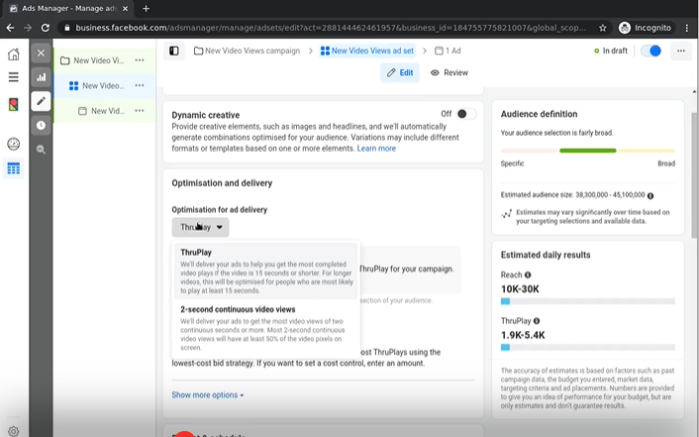The width and height of the screenshot is (699, 437).
Task: Open Chrome's three-dot menu
Action: pos(687,28)
